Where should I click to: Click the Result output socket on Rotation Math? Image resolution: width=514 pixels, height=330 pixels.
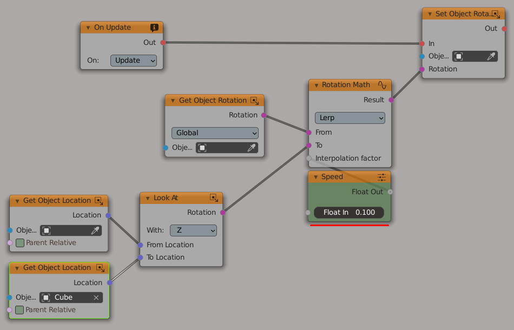[391, 100]
